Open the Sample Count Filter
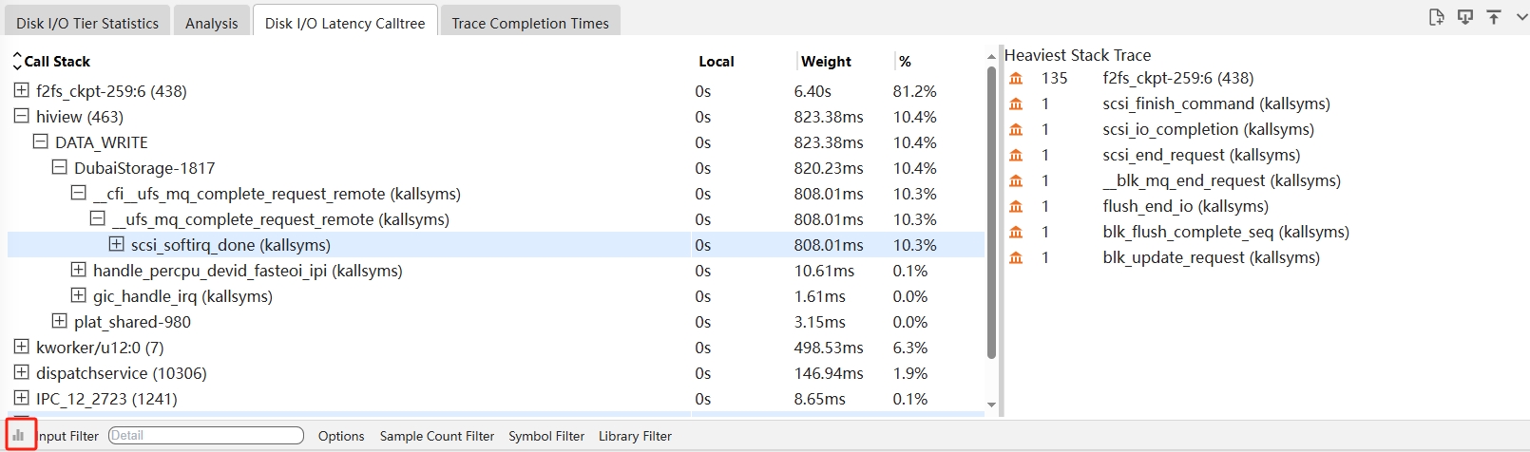The width and height of the screenshot is (1530, 452). (437, 436)
